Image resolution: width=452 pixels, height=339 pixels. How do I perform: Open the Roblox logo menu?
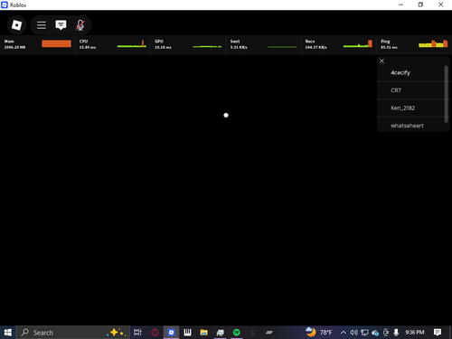point(16,25)
